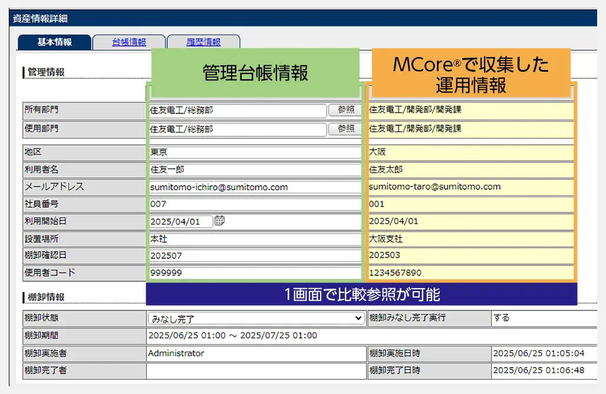Image resolution: width=606 pixels, height=394 pixels.
Task: Click the 棚卸完了日時 value 2025/06/25 01:06:48
Action: pyautogui.click(x=539, y=370)
